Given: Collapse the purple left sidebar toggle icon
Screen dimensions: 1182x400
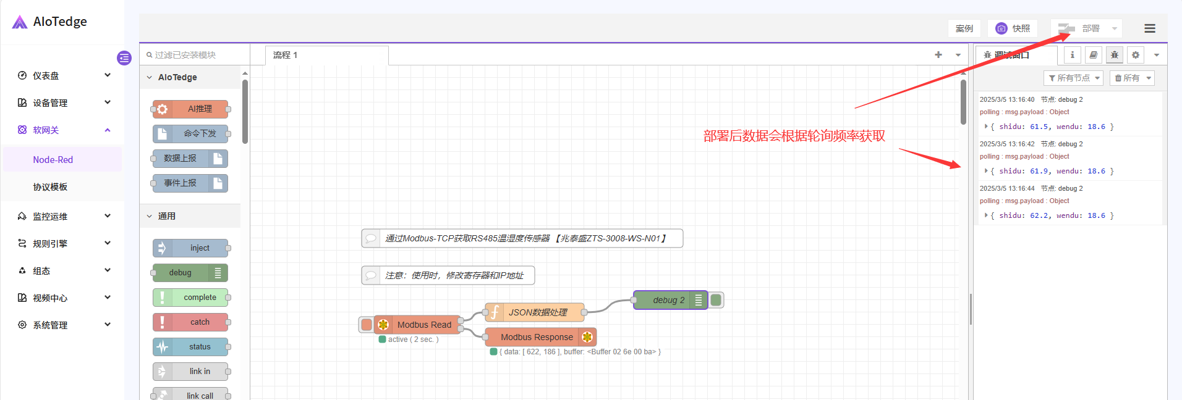Looking at the screenshot, I should pyautogui.click(x=124, y=58).
